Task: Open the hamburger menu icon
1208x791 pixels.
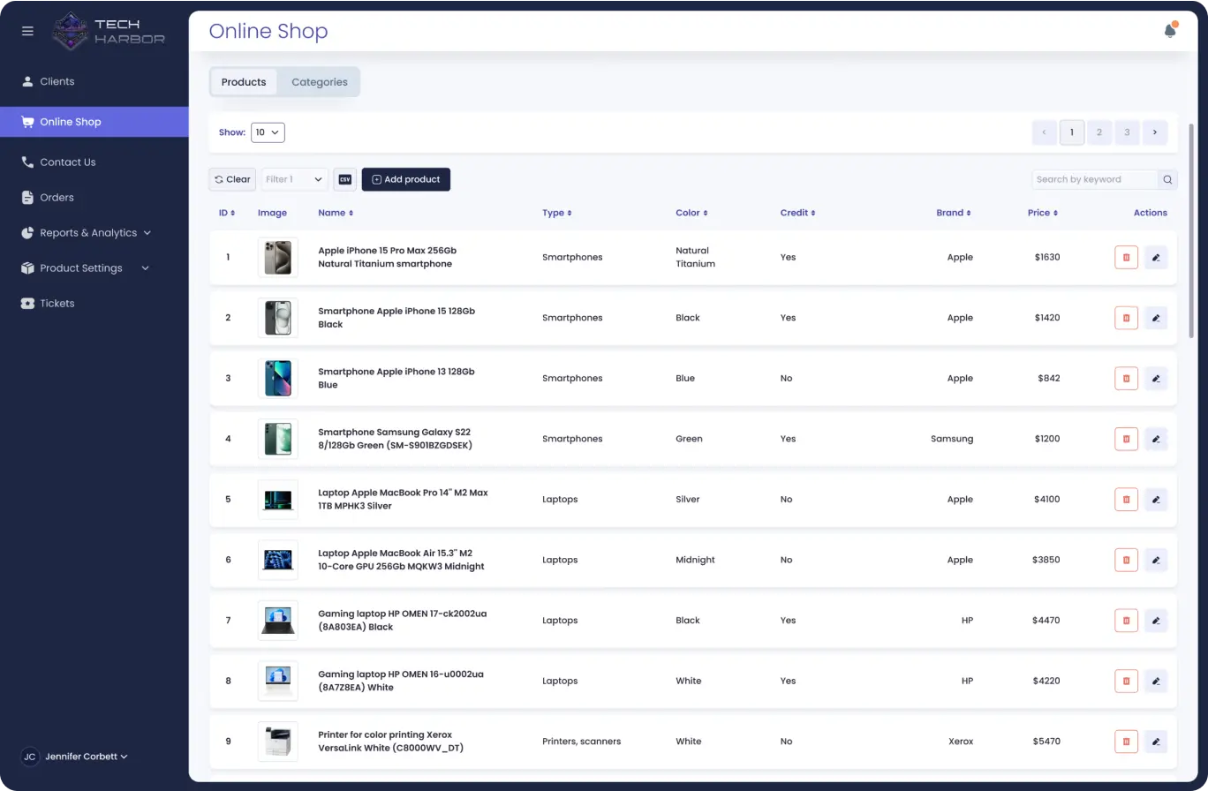Action: tap(27, 31)
